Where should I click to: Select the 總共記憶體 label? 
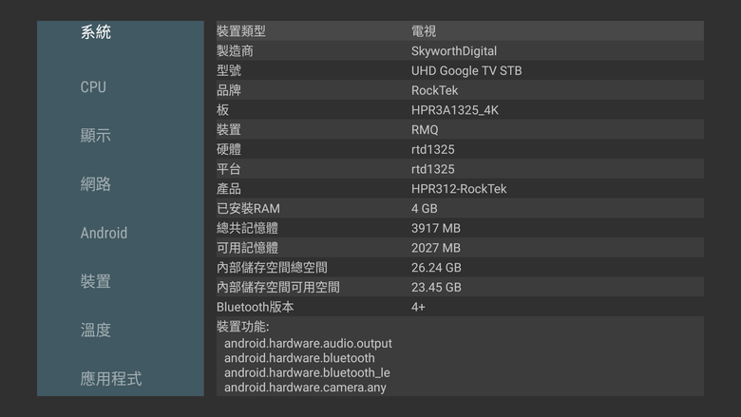coord(247,229)
